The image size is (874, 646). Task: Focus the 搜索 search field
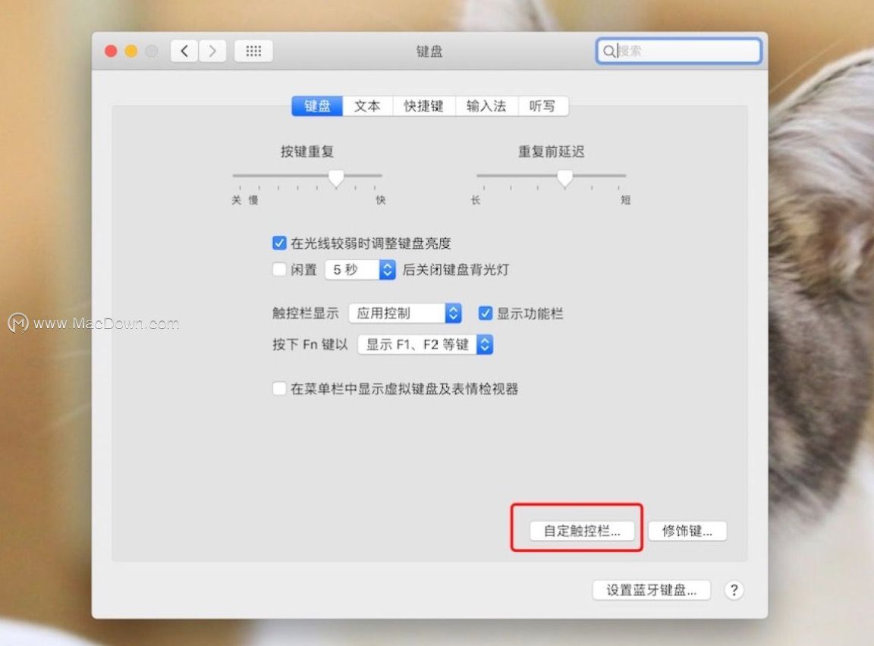(678, 52)
